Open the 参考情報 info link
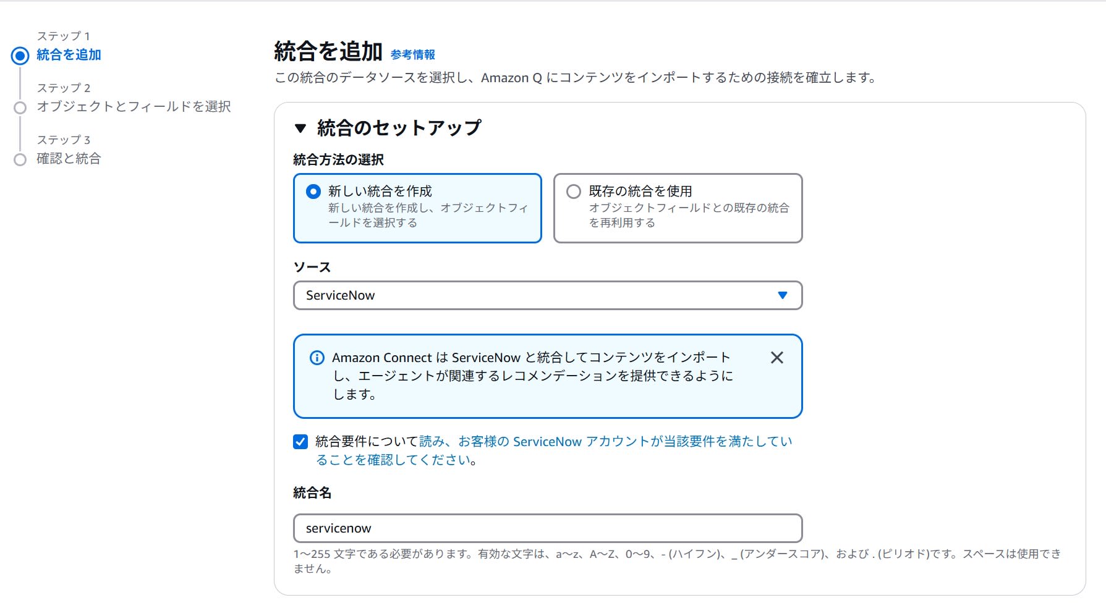1106x603 pixels. [413, 54]
